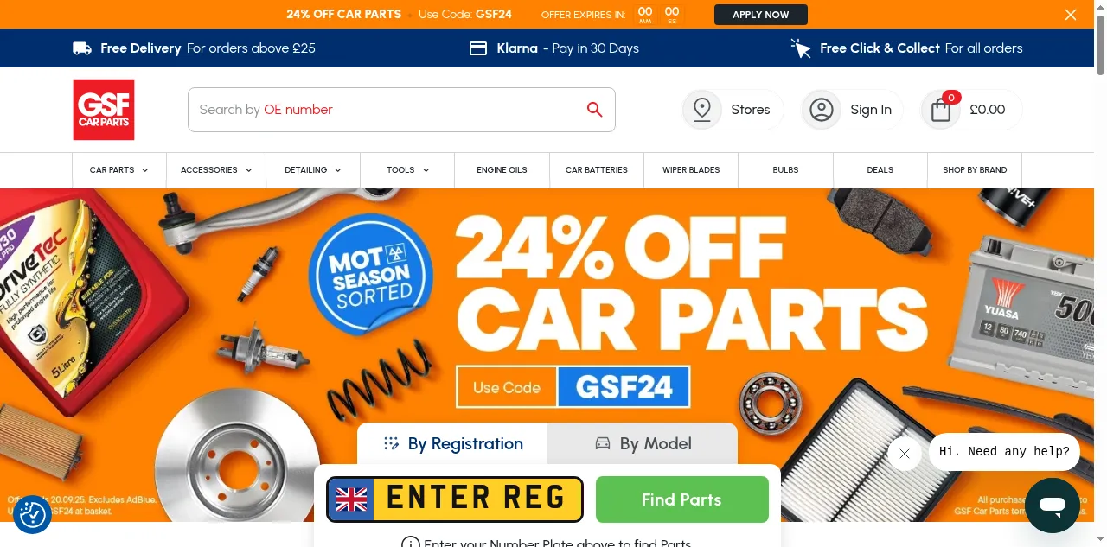
Task: Open the Shop By Brand menu item
Action: pyautogui.click(x=975, y=170)
